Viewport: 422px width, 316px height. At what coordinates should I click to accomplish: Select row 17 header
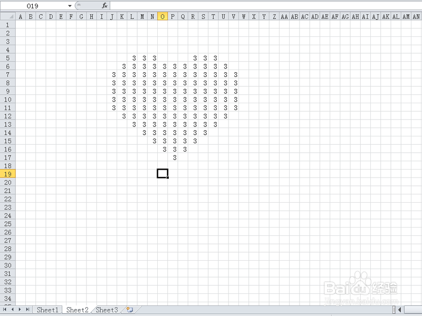(8, 157)
